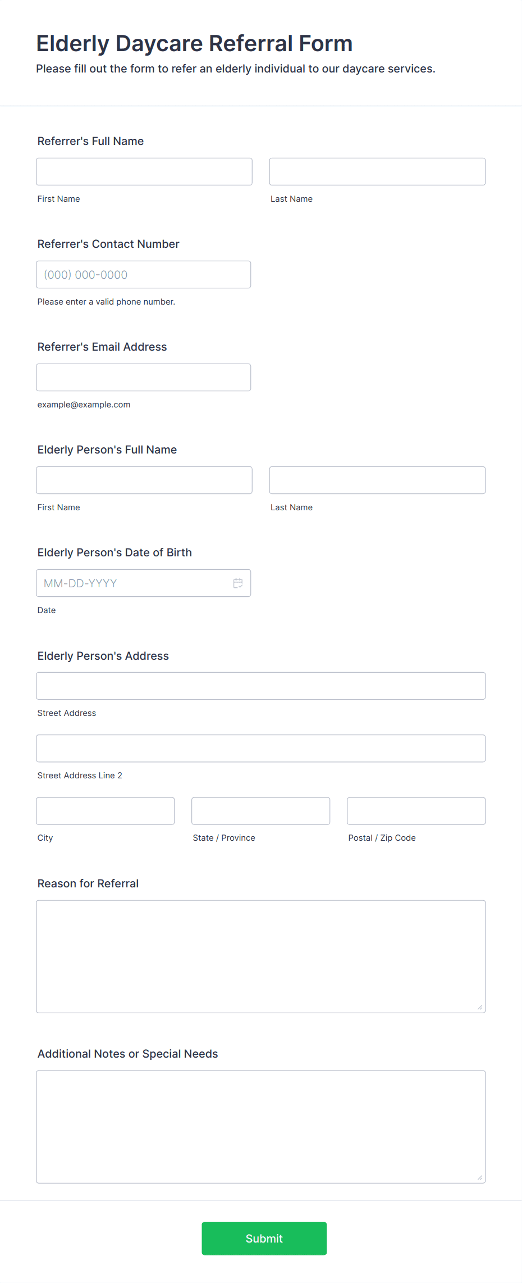Click the Elderly Daycare Referral Form heading
Viewport: 522px width, 1283px height.
tap(194, 44)
